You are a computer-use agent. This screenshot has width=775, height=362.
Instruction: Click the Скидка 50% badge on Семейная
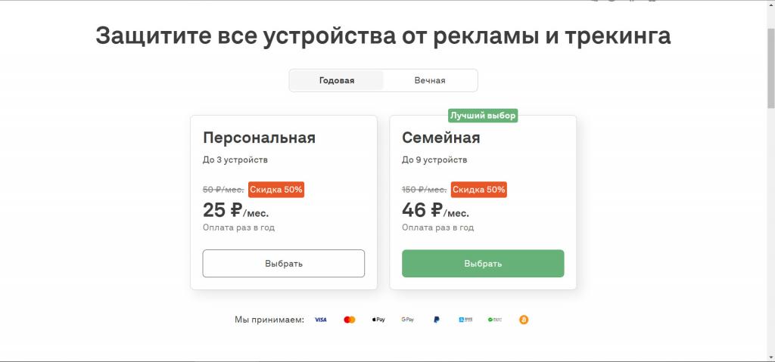(479, 190)
